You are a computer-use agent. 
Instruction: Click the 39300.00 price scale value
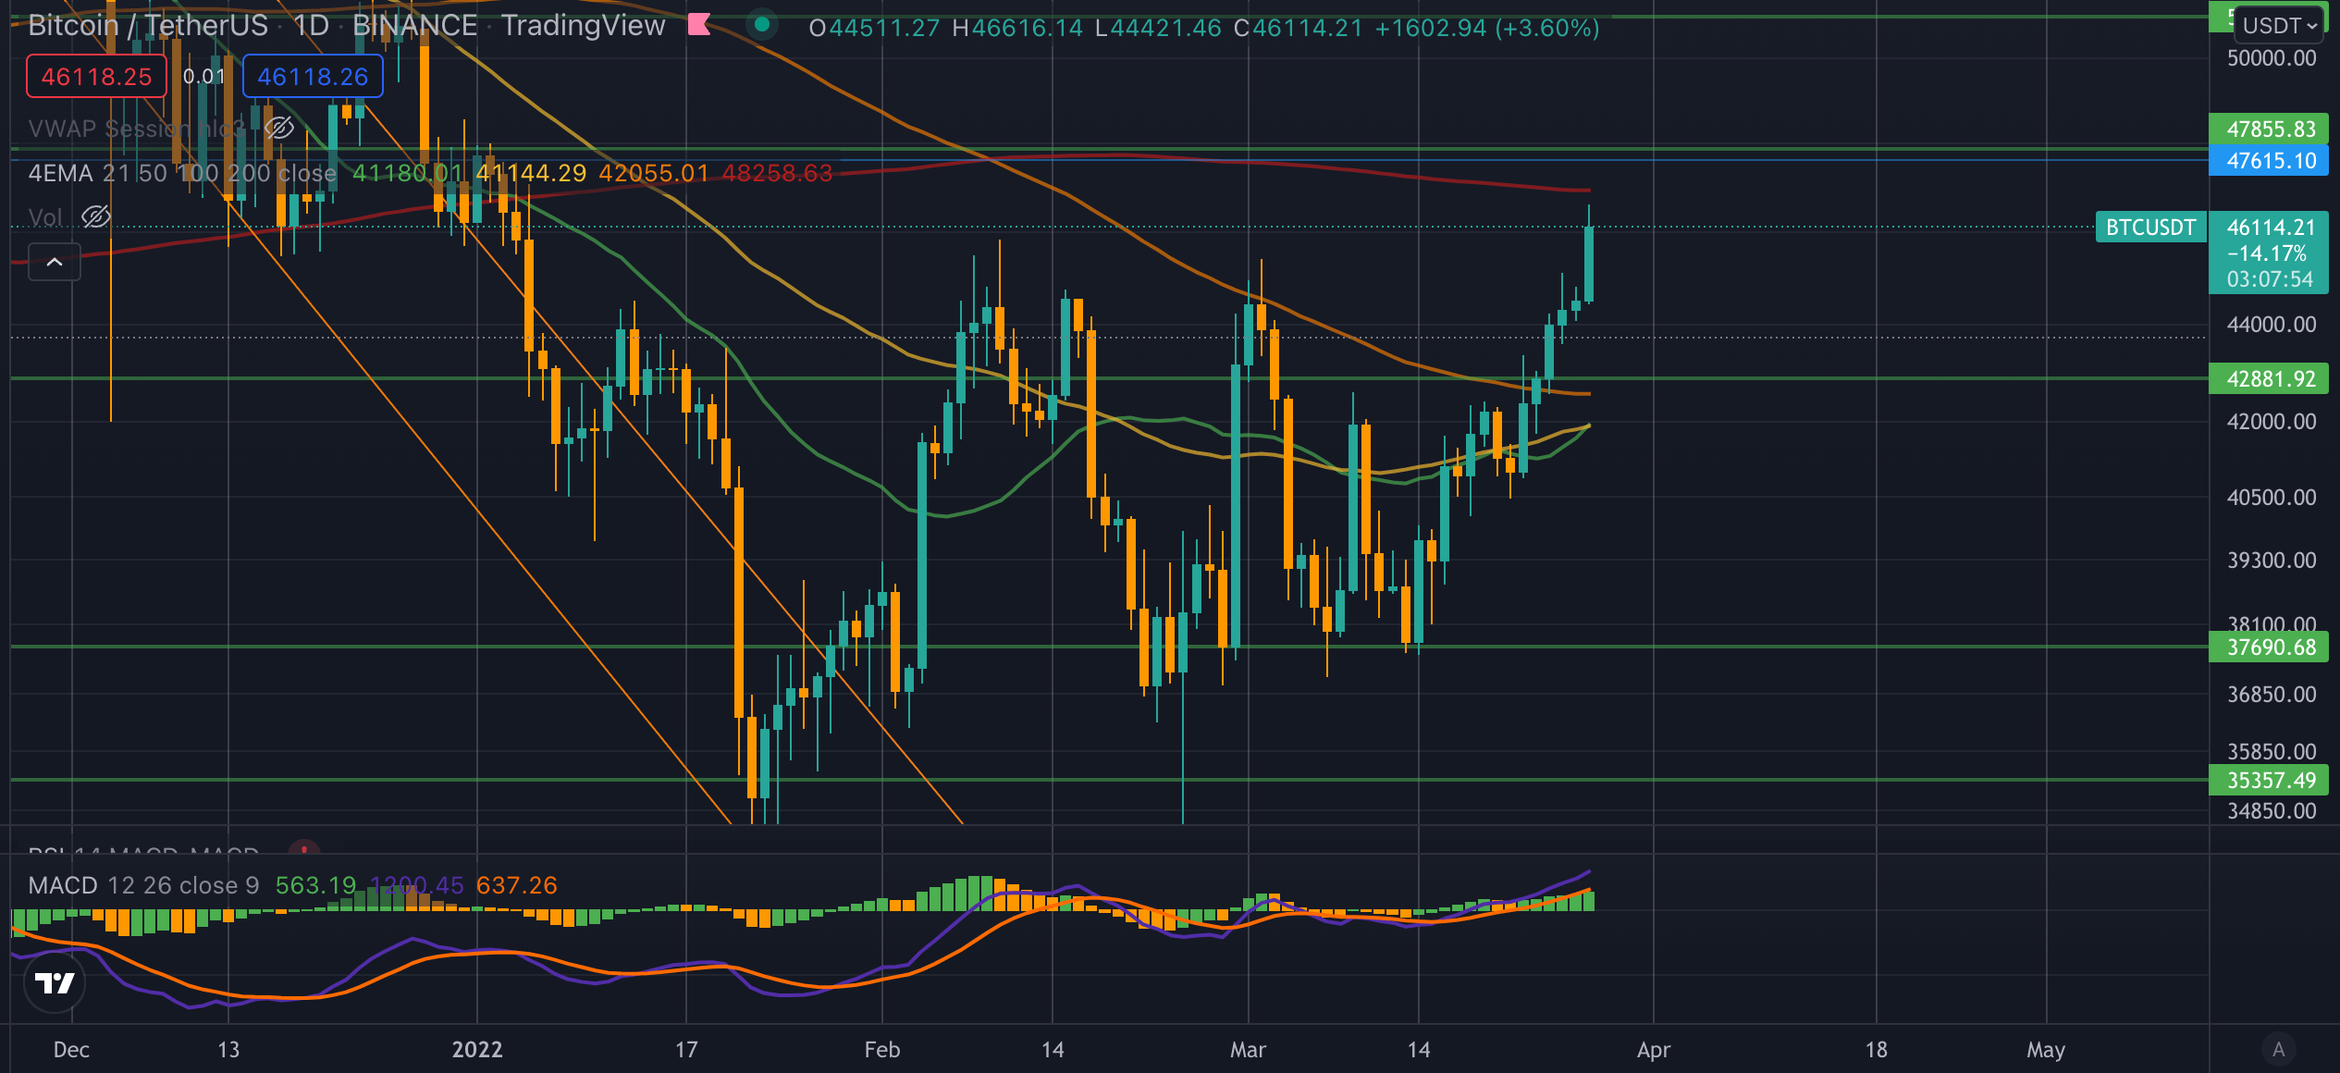click(2272, 561)
